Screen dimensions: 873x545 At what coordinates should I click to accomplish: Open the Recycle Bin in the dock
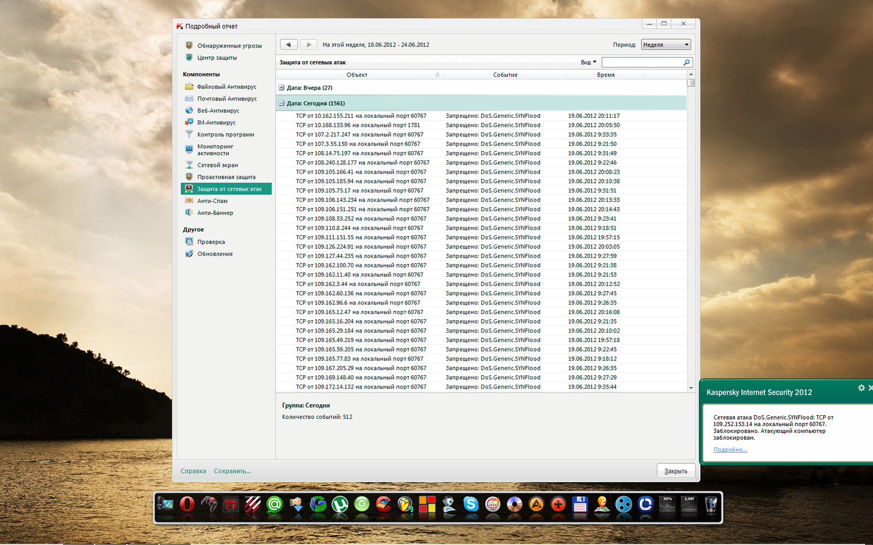point(711,505)
